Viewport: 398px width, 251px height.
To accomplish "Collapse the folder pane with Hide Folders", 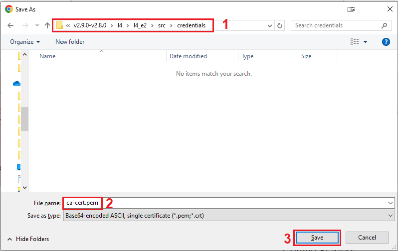I will 29,239.
